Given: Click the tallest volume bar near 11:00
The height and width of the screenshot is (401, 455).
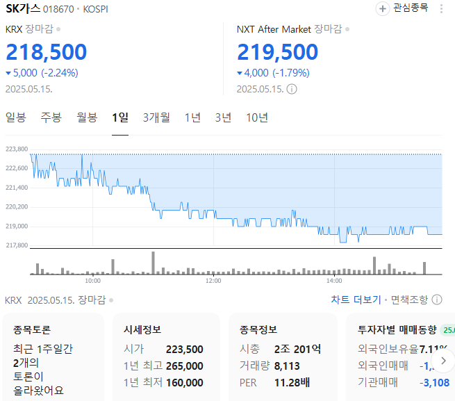Looking at the screenshot, I should pyautogui.click(x=154, y=263).
